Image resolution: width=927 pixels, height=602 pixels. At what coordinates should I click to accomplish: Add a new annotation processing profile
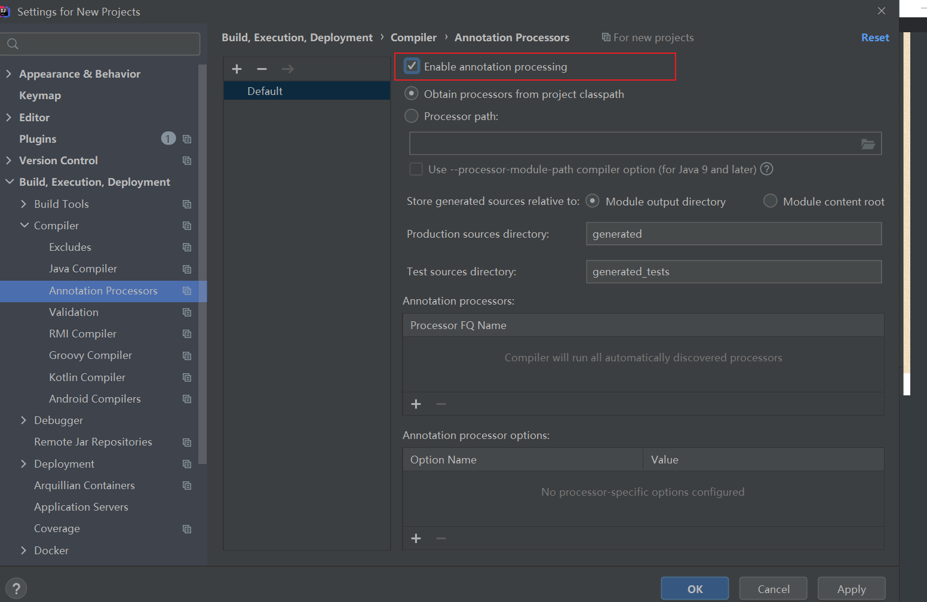tap(237, 69)
